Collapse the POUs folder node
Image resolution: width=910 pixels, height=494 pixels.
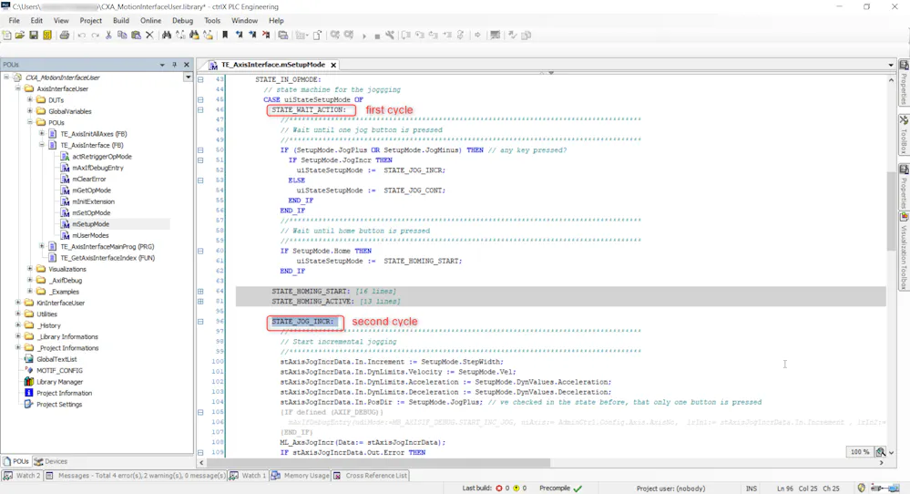pyautogui.click(x=30, y=122)
